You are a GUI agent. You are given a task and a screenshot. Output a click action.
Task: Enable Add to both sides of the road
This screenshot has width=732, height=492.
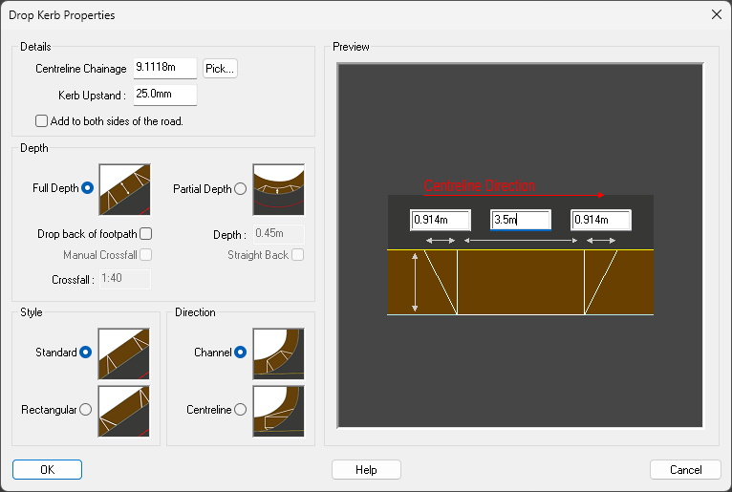[x=41, y=121]
